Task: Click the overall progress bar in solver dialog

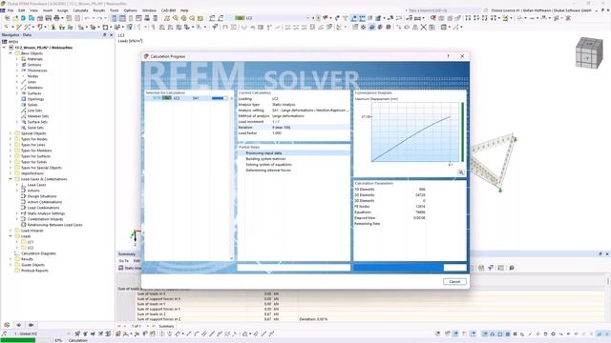Action: (410, 268)
